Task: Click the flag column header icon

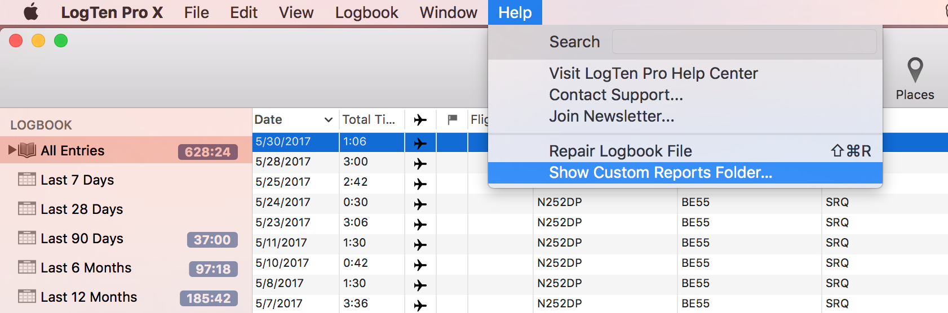Action: (x=452, y=119)
